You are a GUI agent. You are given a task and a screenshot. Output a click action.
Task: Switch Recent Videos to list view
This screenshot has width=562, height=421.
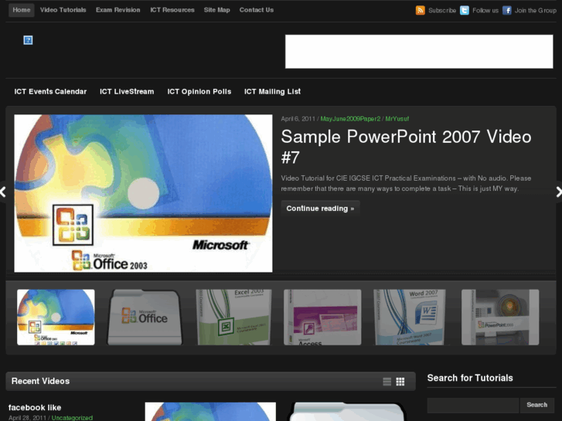tap(387, 382)
